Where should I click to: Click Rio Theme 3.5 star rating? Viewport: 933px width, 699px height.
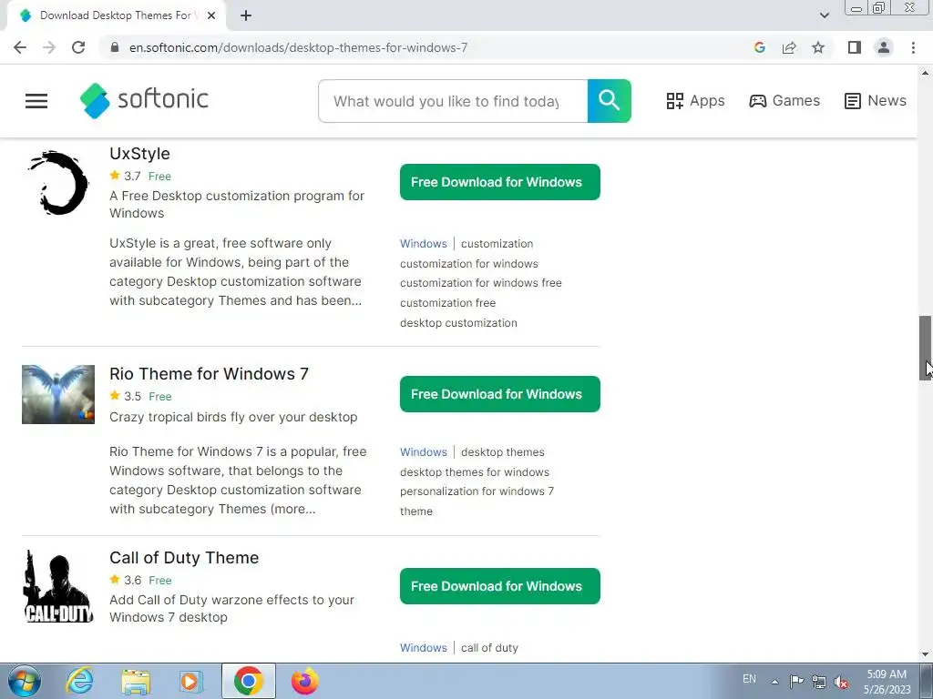coord(125,396)
